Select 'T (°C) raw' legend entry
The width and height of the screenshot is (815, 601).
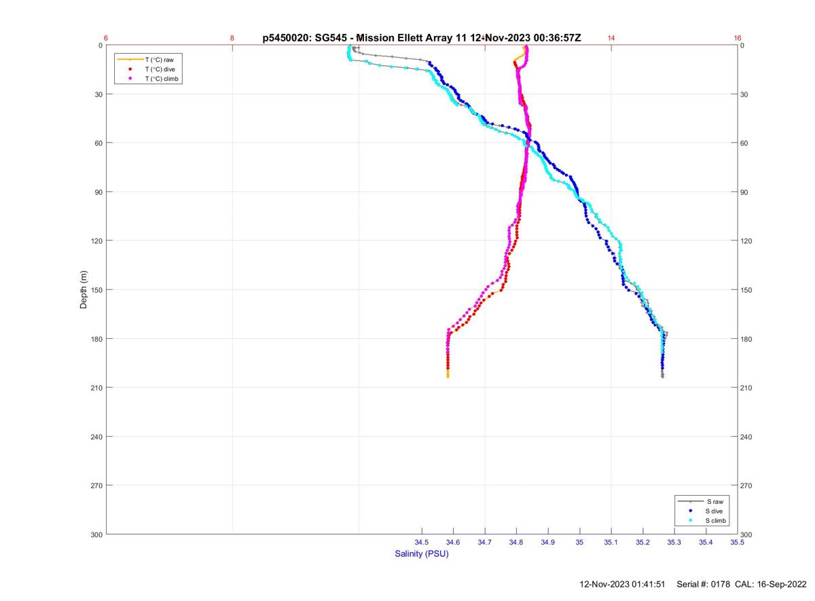coord(159,60)
